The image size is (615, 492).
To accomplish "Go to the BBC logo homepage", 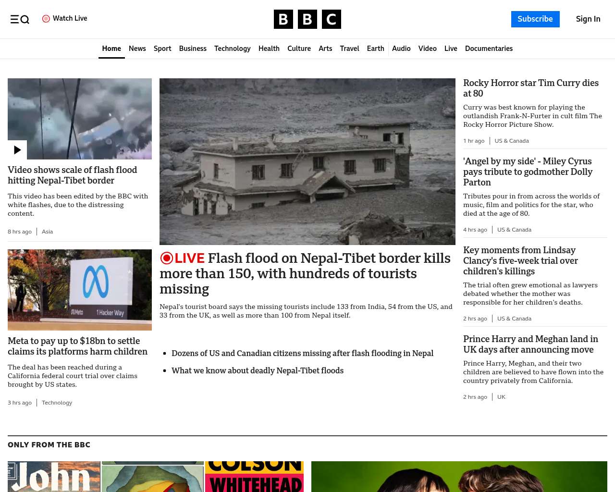I will pos(307,19).
